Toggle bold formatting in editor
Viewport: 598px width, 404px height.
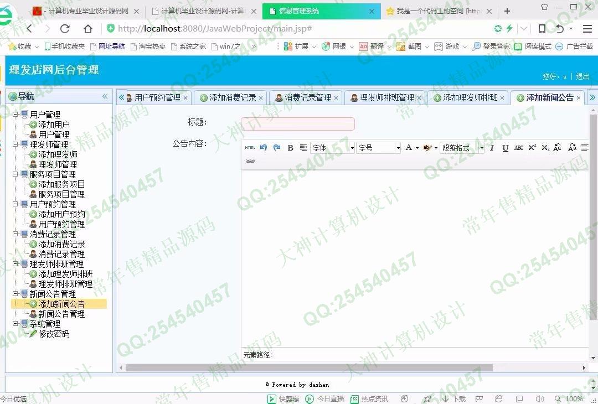[x=290, y=148]
